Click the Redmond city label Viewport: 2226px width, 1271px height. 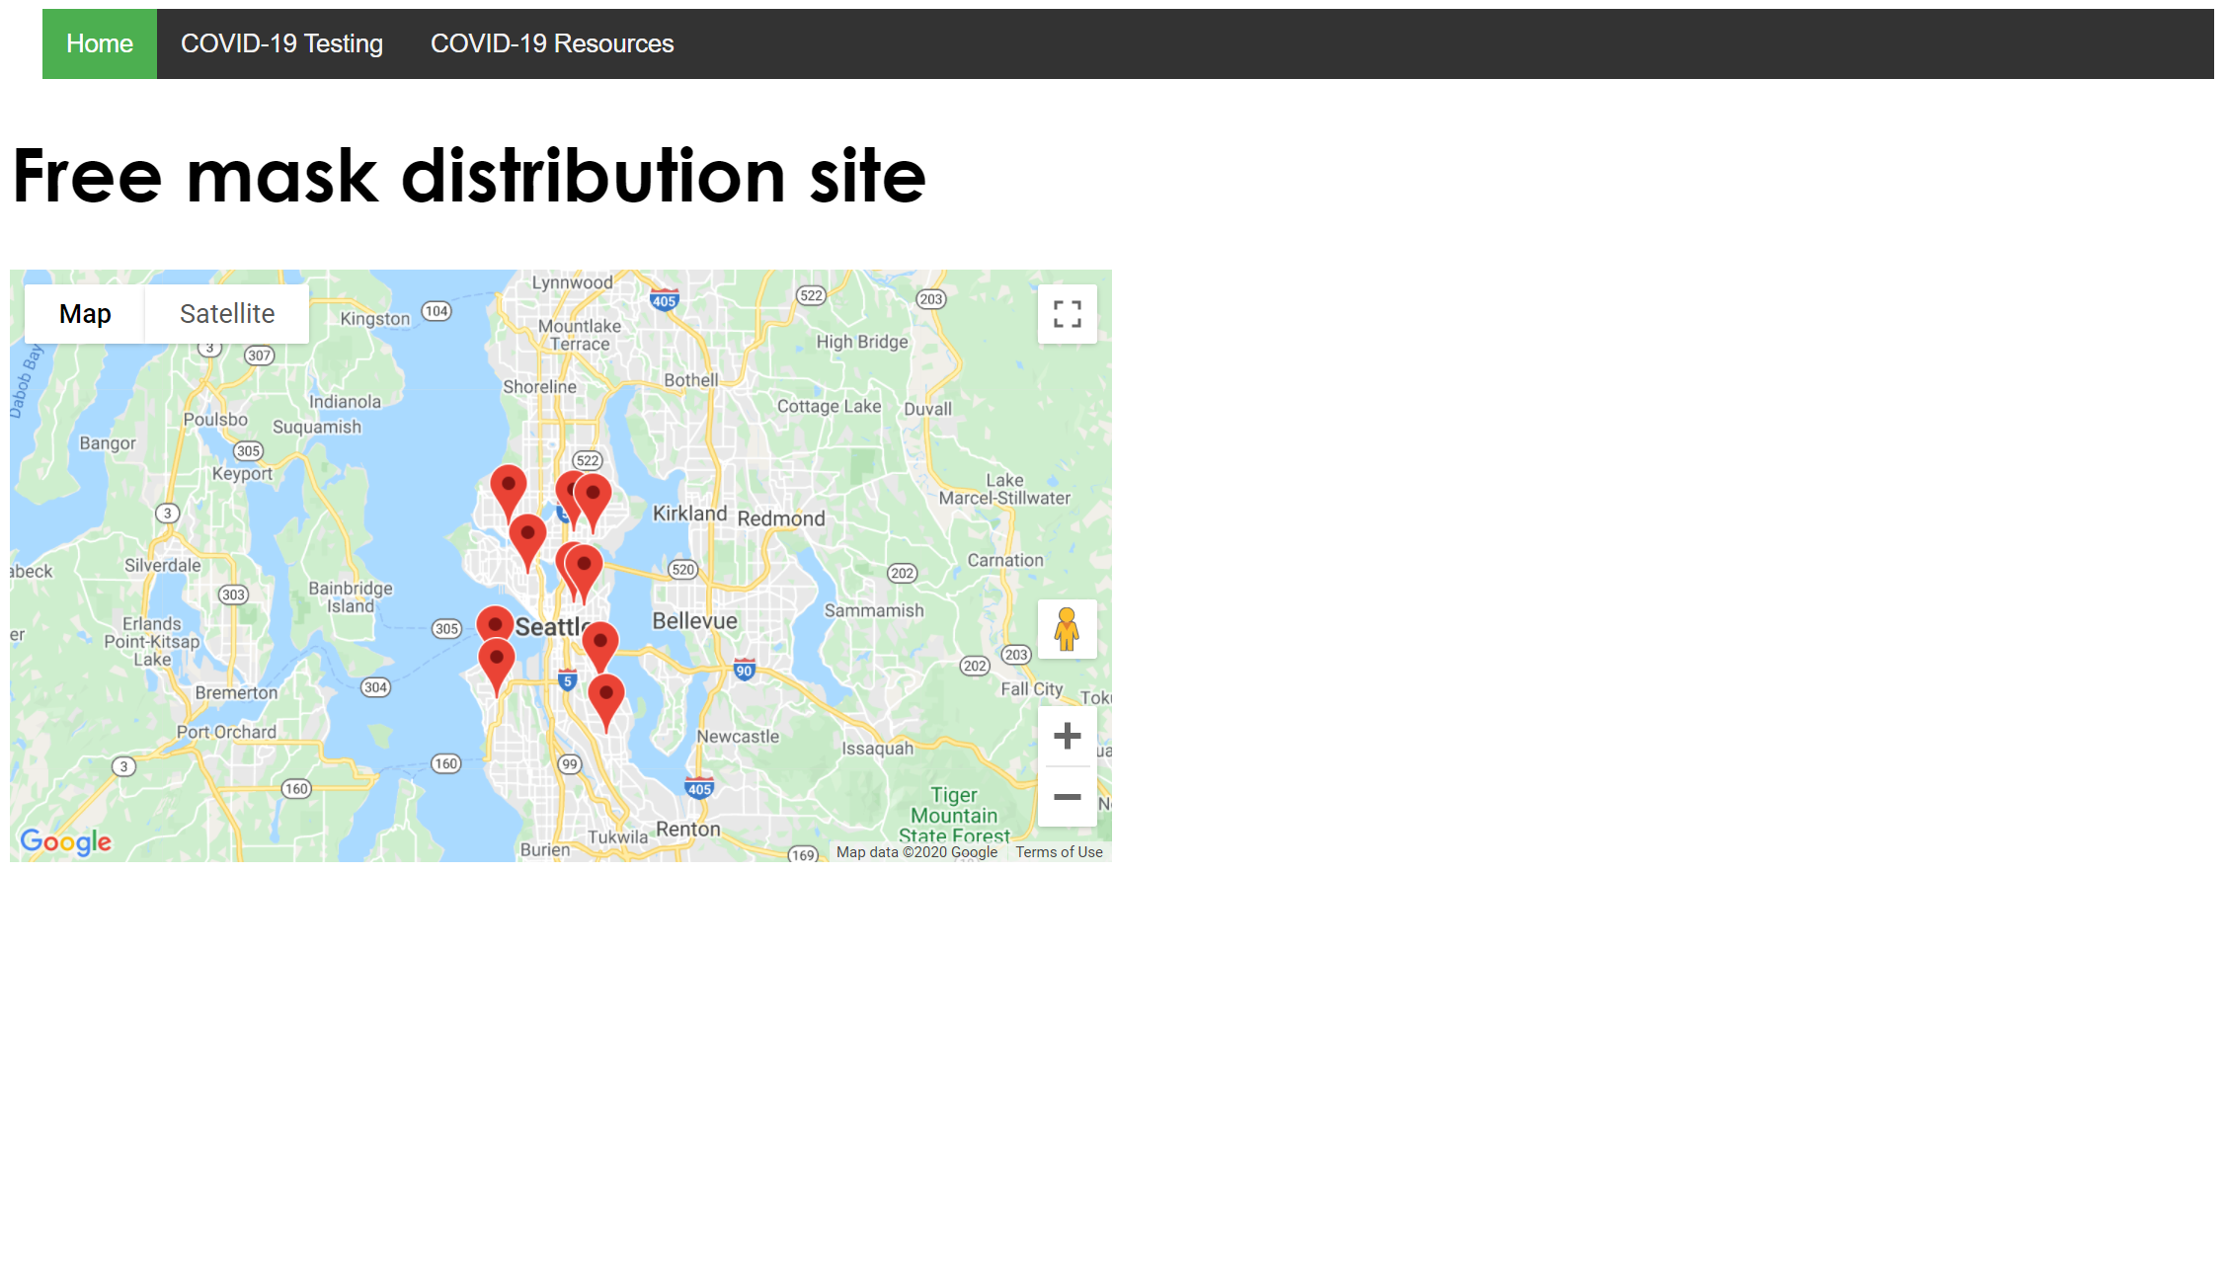(x=781, y=518)
